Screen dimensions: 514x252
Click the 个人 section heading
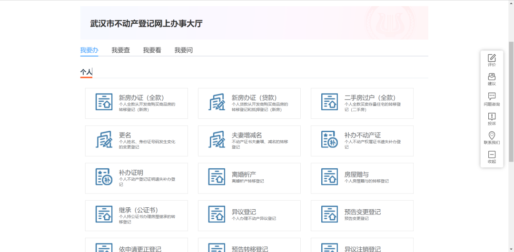[86, 72]
